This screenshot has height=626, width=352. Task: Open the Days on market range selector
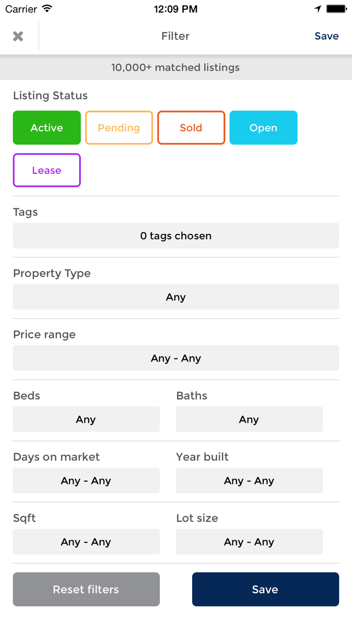pos(86,480)
